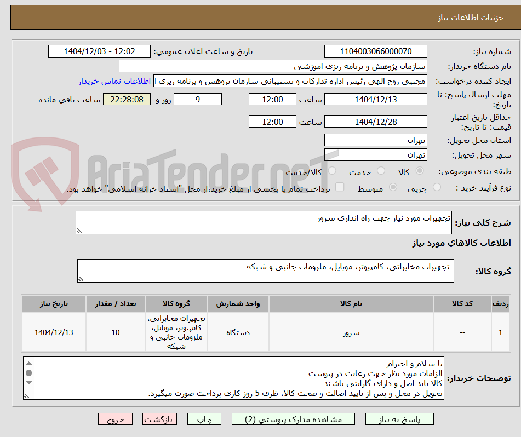The image size is (521, 437).
Task: Open اطلاعات تماس خریدار contact link
Action: (x=114, y=81)
